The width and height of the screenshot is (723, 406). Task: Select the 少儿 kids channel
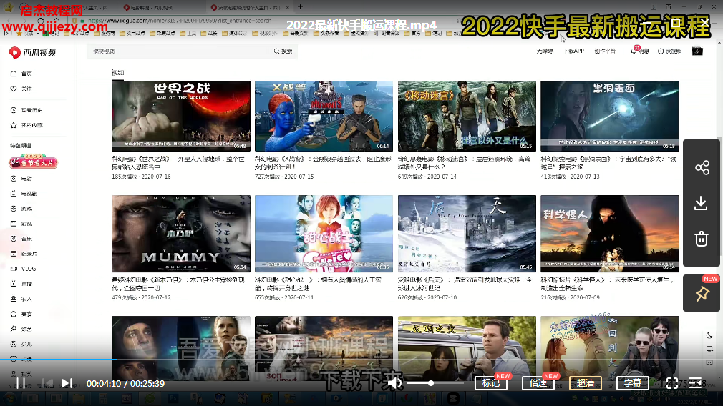(x=21, y=344)
